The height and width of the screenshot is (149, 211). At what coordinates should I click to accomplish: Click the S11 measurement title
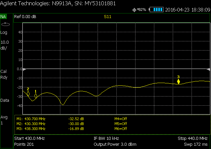tap(107, 16)
